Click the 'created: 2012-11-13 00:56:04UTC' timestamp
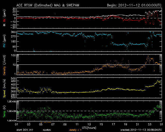The image size is (165, 132). click(x=141, y=130)
